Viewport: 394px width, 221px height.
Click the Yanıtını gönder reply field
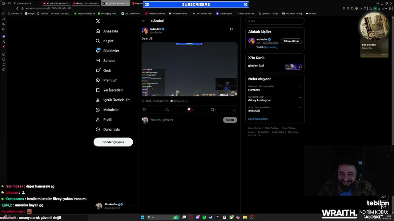(185, 120)
